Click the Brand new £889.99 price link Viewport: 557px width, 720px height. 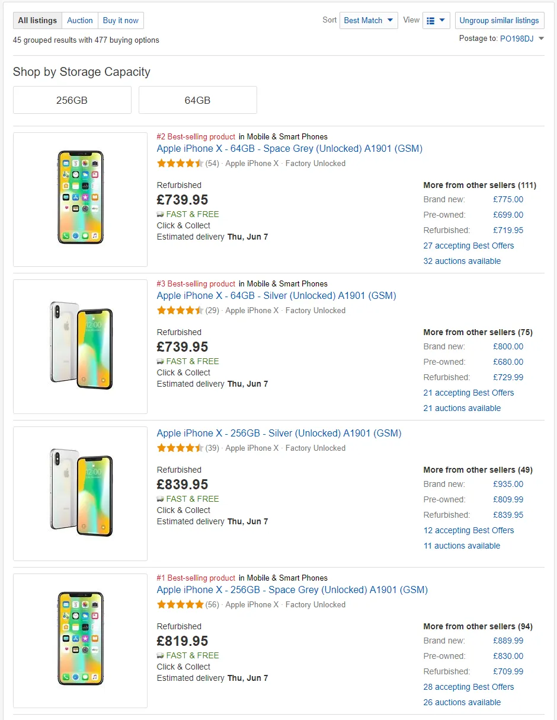click(508, 641)
